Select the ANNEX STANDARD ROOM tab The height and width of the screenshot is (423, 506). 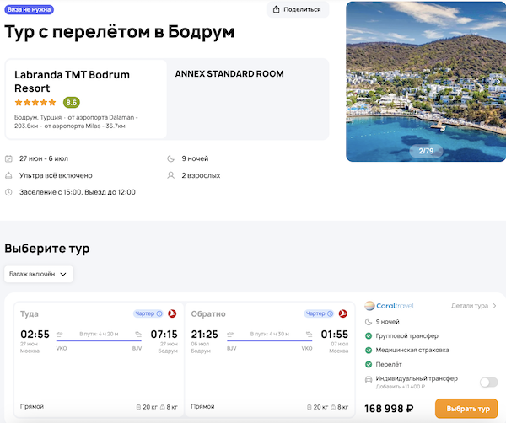(x=229, y=74)
